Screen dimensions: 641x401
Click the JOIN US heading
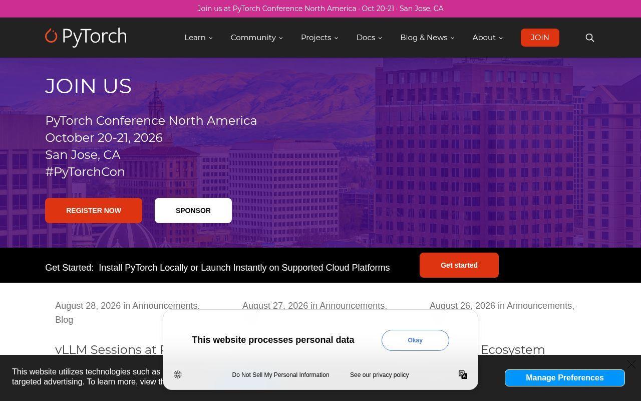(x=89, y=86)
